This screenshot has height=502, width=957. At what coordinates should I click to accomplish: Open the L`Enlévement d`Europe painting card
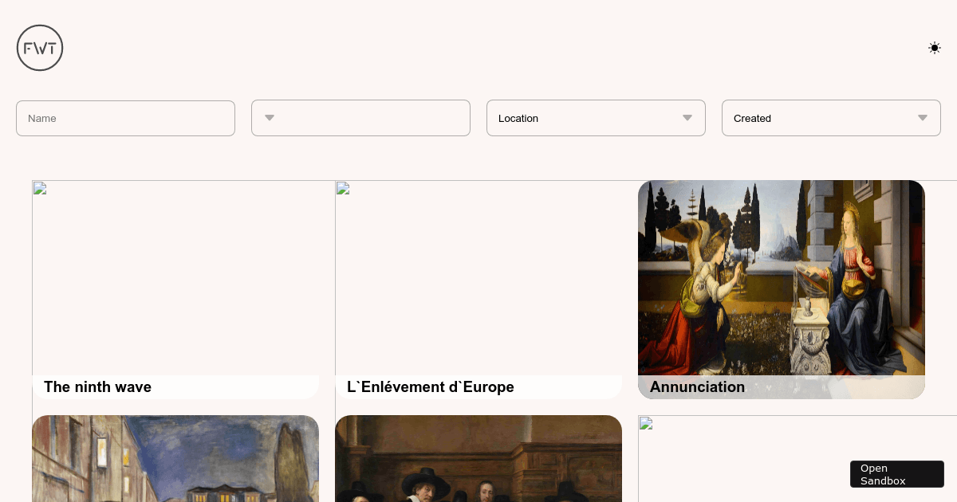click(x=478, y=289)
